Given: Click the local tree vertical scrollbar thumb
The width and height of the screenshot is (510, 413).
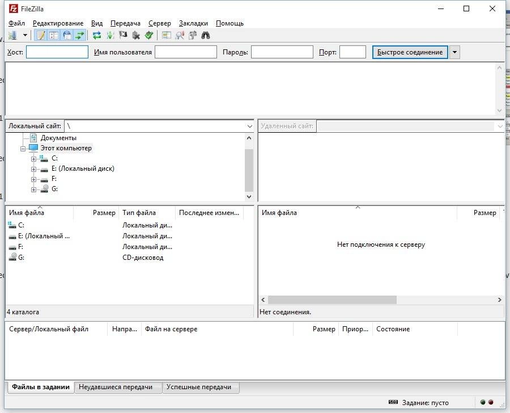Looking at the screenshot, I should click(249, 170).
